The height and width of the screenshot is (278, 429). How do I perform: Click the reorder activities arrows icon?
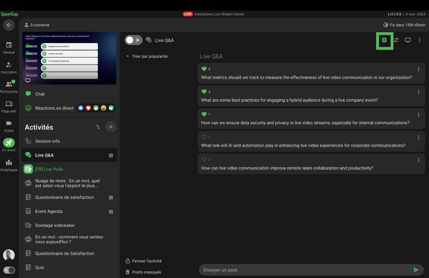pos(98,127)
